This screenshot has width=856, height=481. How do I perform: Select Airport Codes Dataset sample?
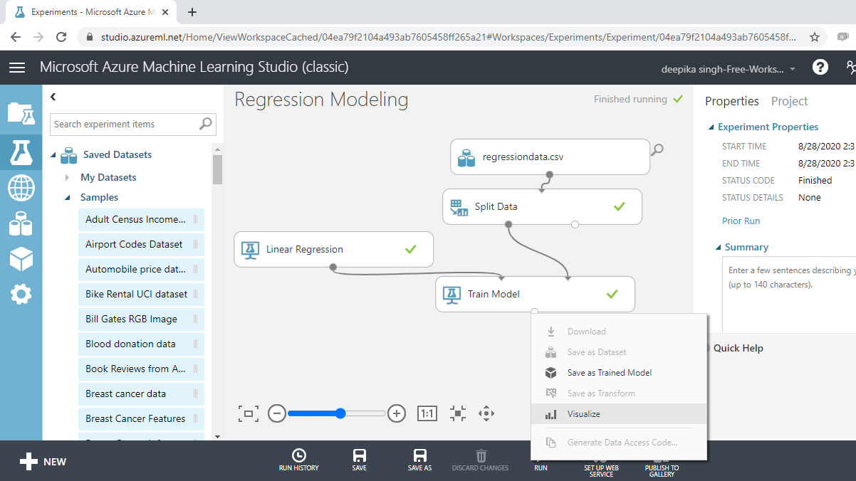coord(142,244)
